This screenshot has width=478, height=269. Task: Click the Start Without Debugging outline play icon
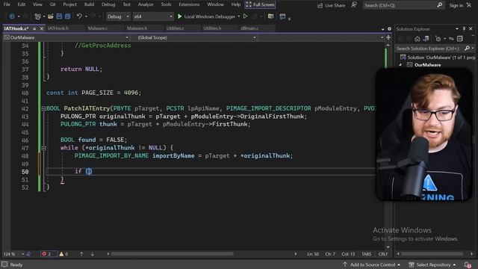(245, 16)
